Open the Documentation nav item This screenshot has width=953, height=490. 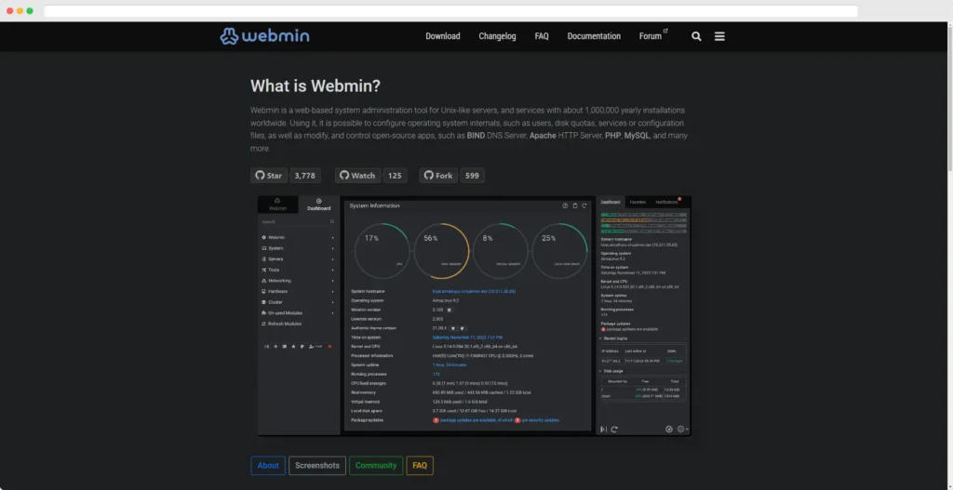(594, 36)
